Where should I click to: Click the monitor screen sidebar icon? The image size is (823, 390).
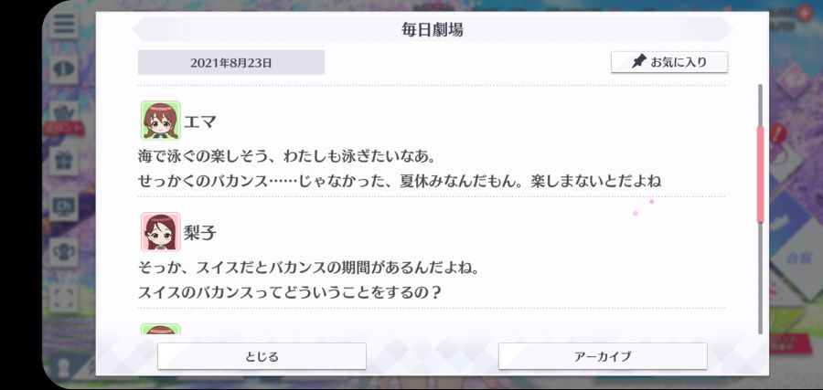pos(64,206)
